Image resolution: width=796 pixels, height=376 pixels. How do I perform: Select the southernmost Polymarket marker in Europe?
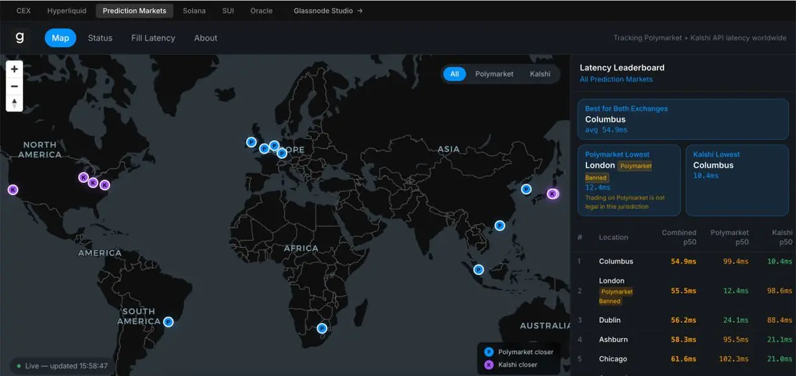[x=281, y=153]
